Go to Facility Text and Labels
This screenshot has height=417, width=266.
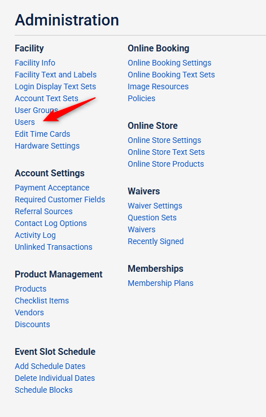55,75
